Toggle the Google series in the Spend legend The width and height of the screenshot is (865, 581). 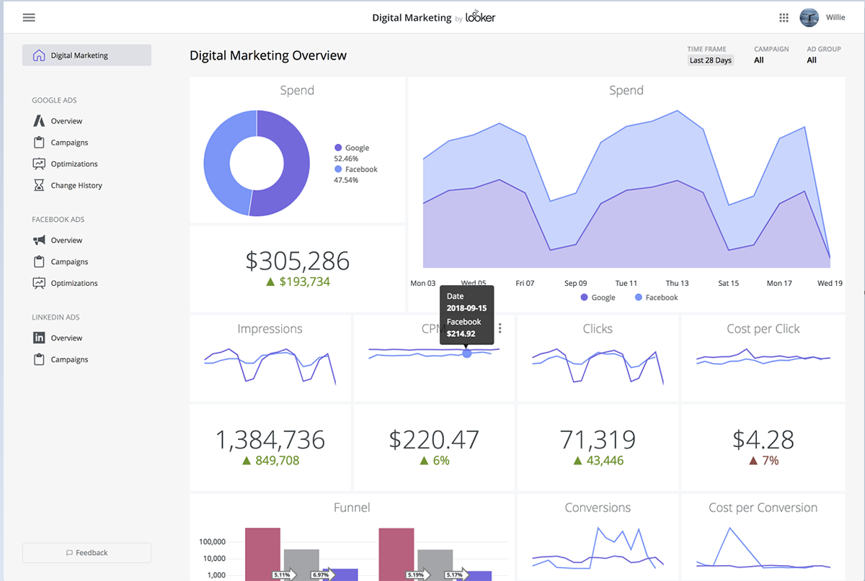pyautogui.click(x=598, y=297)
